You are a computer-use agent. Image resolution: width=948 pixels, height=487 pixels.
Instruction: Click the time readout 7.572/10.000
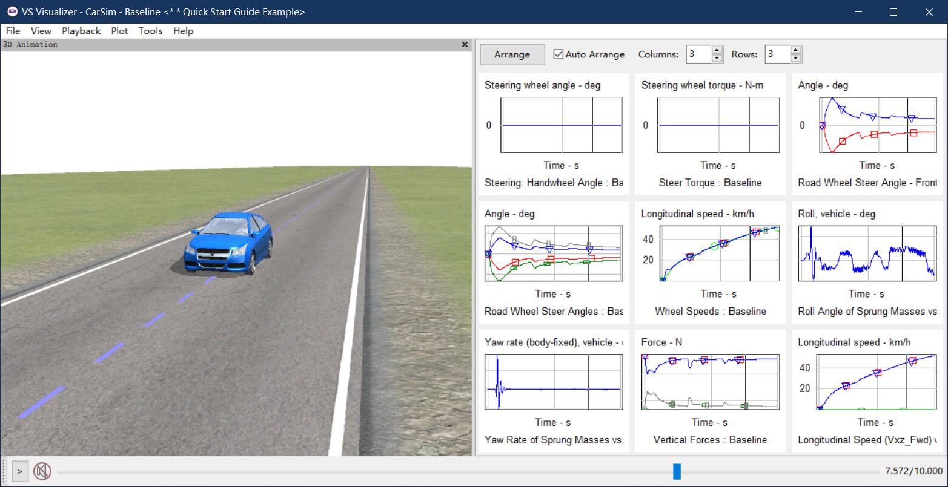913,471
